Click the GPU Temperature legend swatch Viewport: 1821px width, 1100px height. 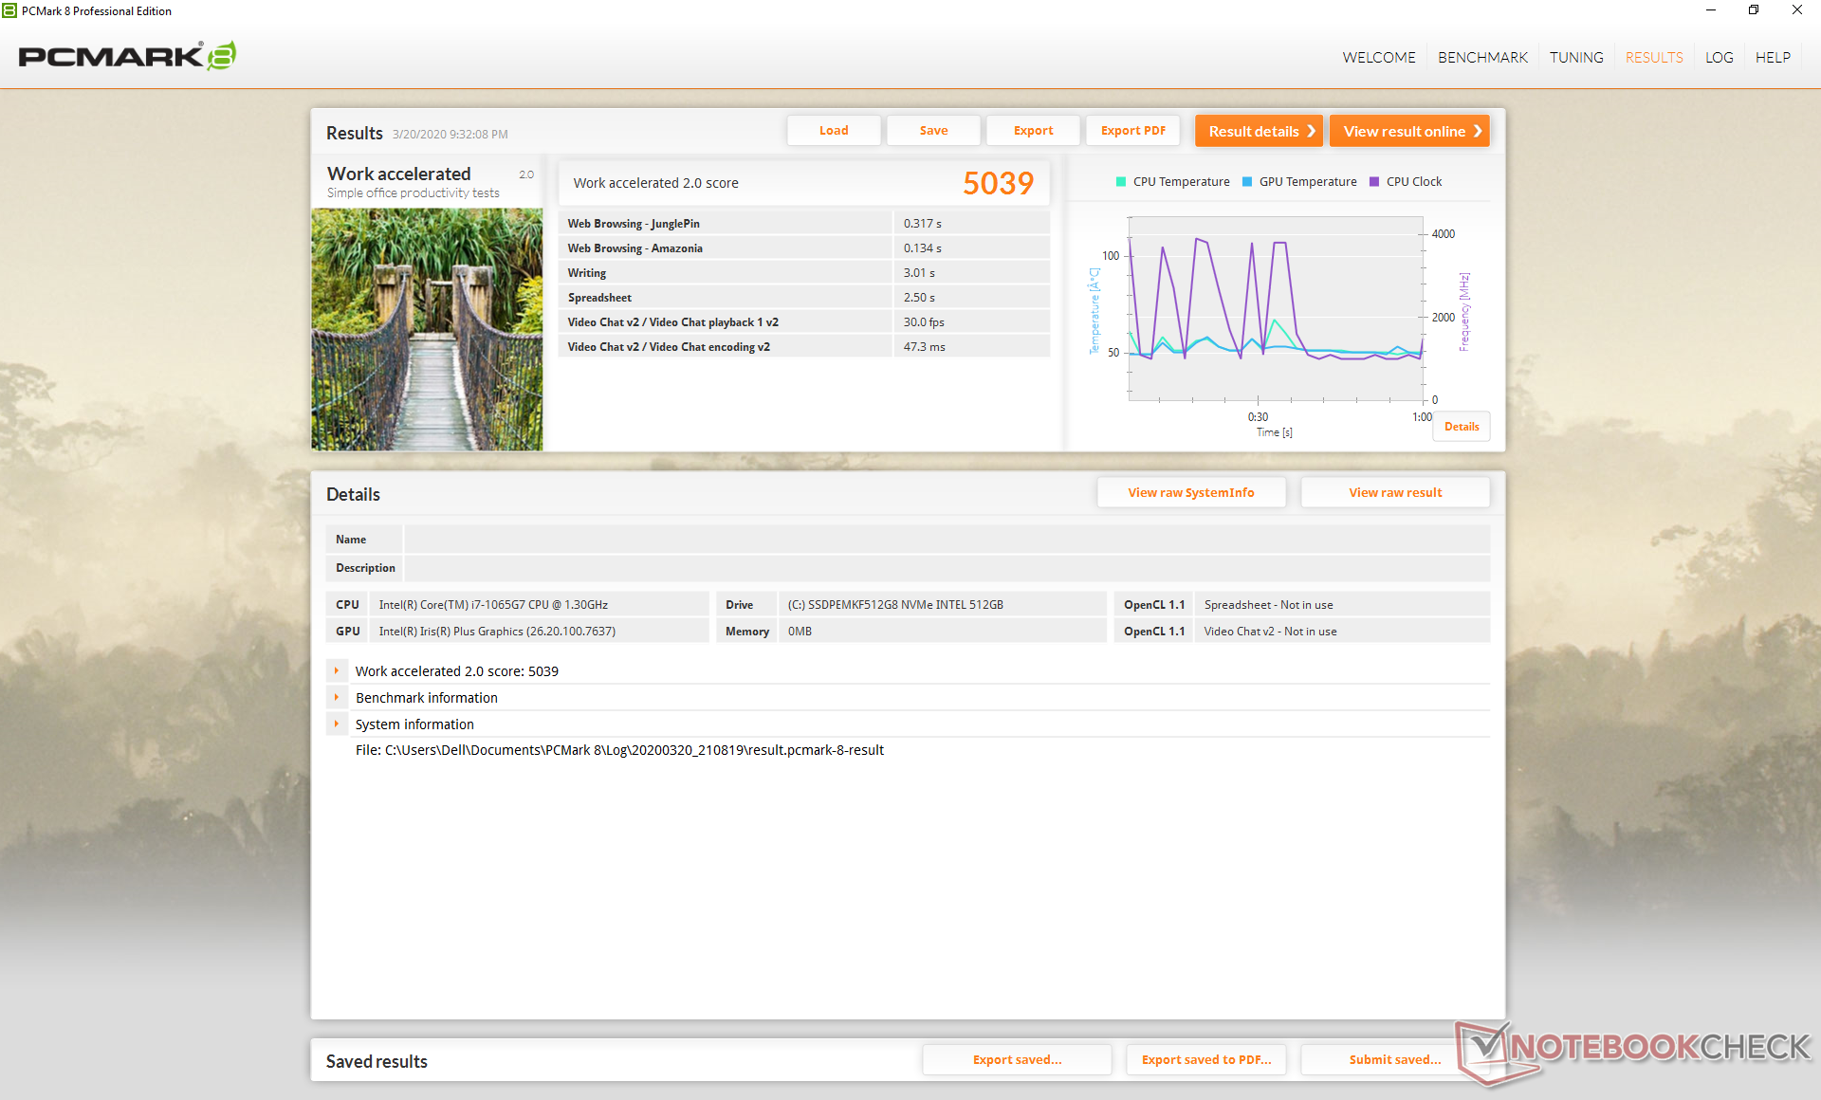click(x=1247, y=182)
